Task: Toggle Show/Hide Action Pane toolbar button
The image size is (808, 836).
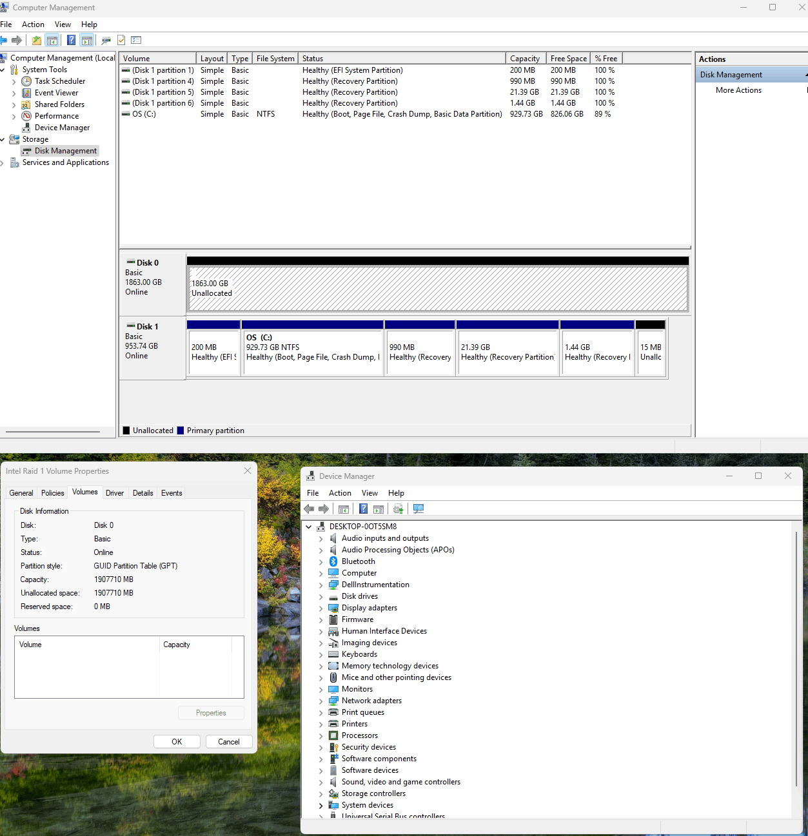Action: [87, 41]
